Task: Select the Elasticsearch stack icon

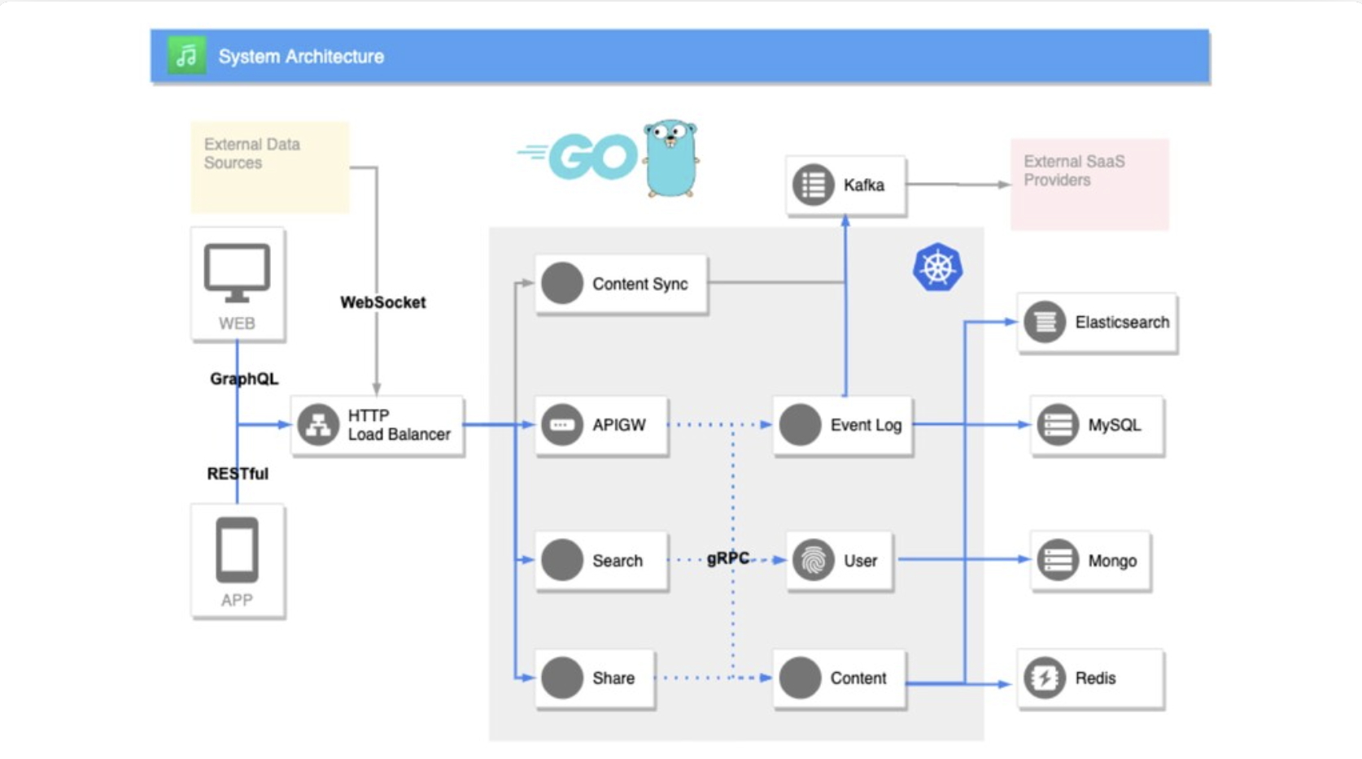Action: tap(1045, 322)
